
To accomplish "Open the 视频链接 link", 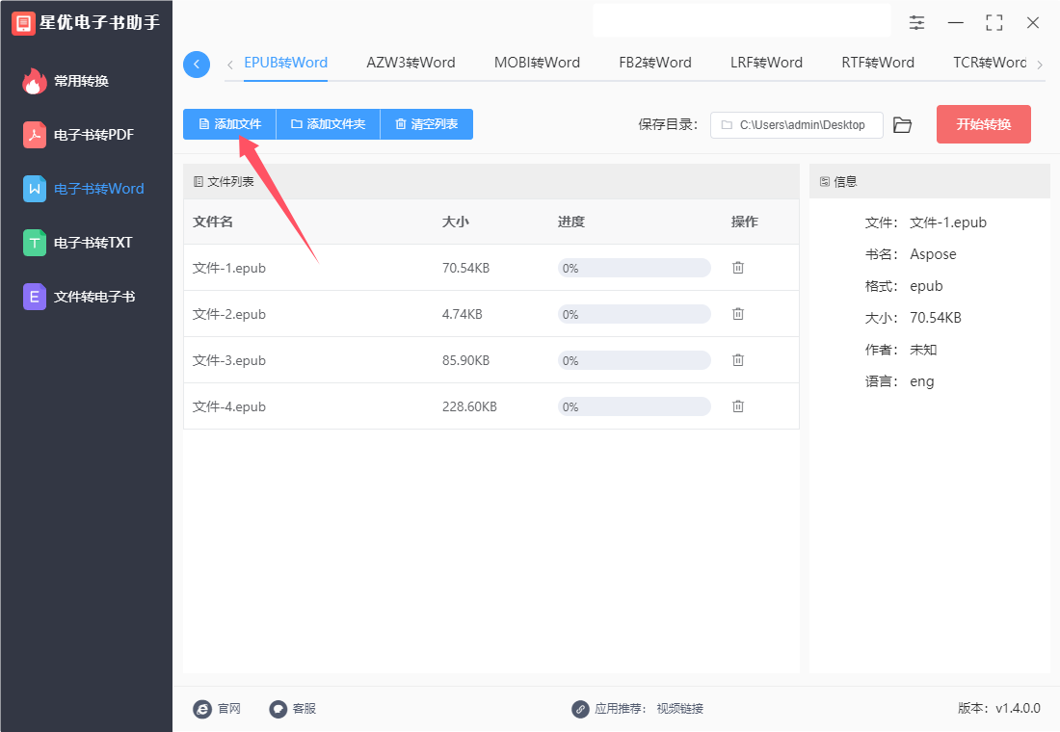I will pos(680,708).
